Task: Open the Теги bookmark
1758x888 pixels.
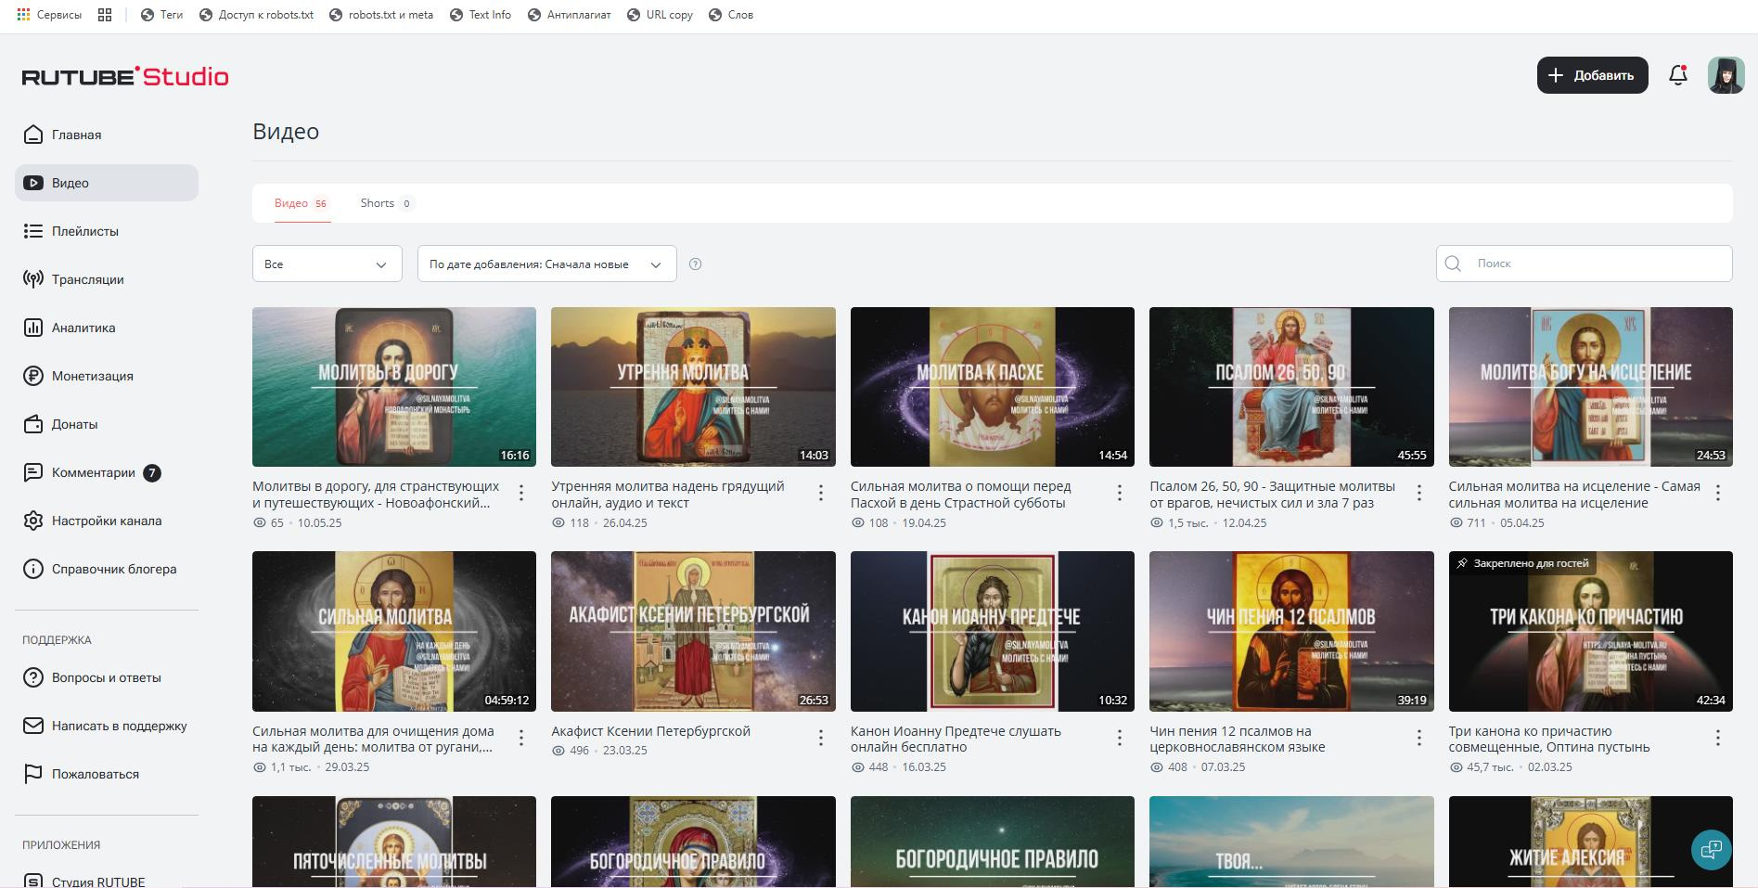Action: point(161,15)
